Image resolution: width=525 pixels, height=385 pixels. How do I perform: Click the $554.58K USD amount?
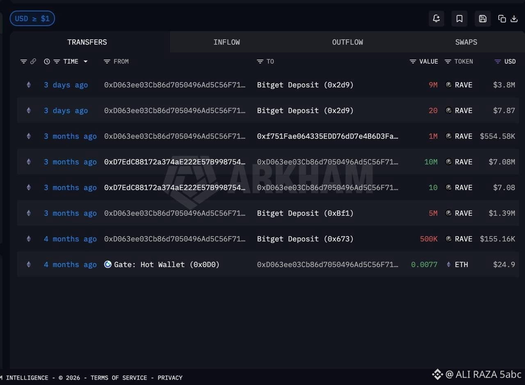point(498,136)
